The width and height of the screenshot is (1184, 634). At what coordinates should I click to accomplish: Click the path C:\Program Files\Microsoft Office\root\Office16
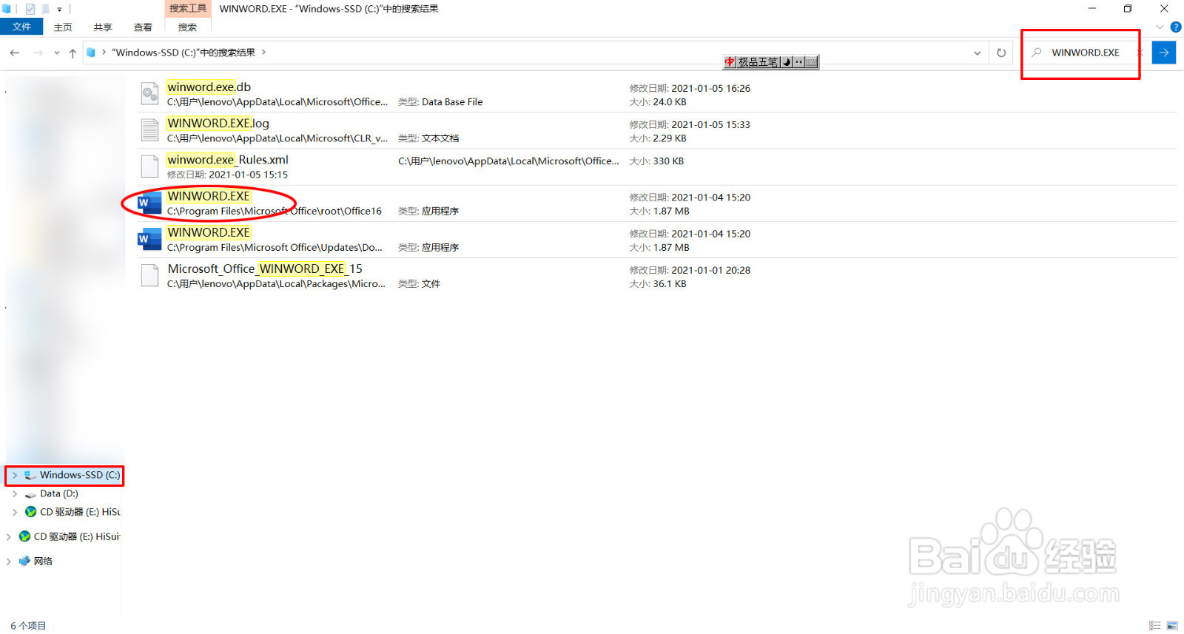pyautogui.click(x=275, y=211)
